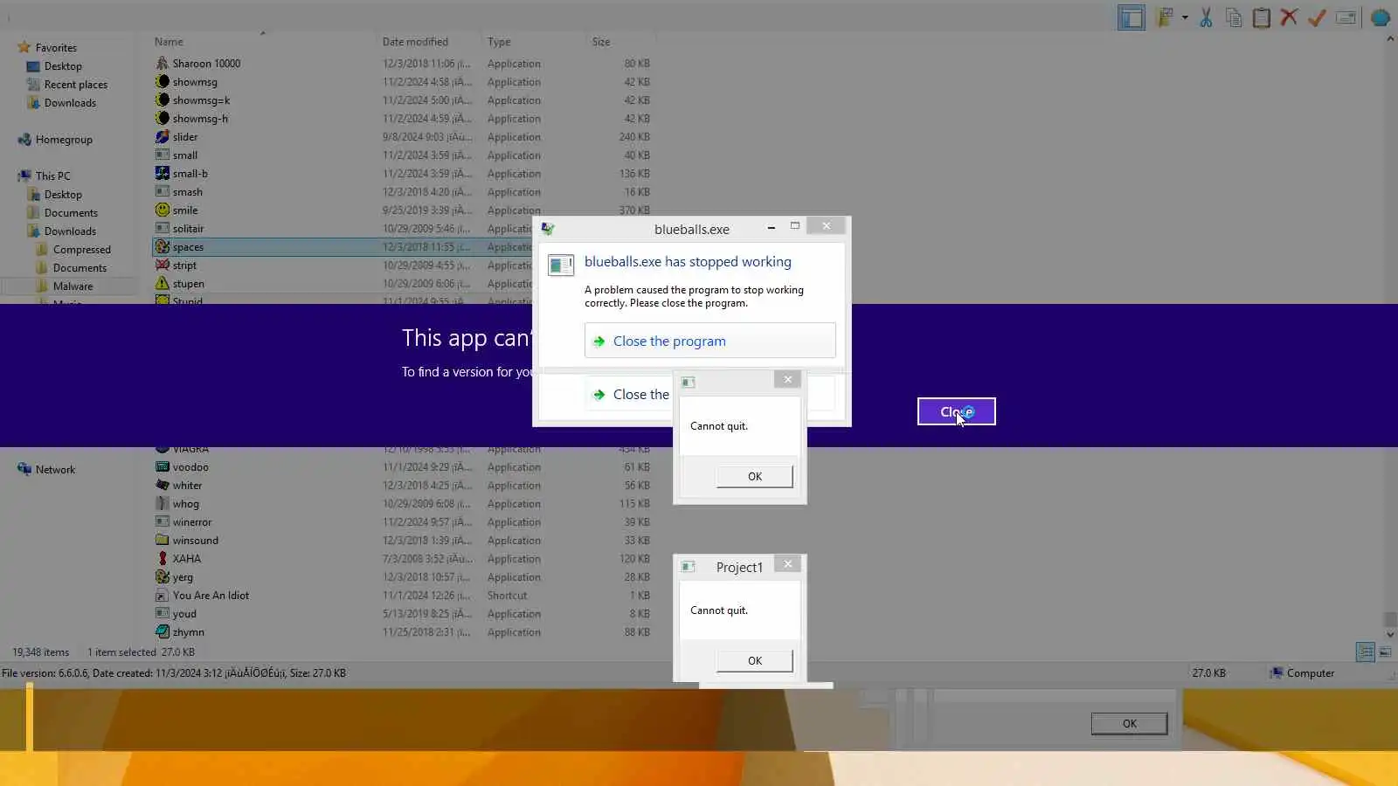
Task: Select the Favorites star icon
Action: coord(24,47)
